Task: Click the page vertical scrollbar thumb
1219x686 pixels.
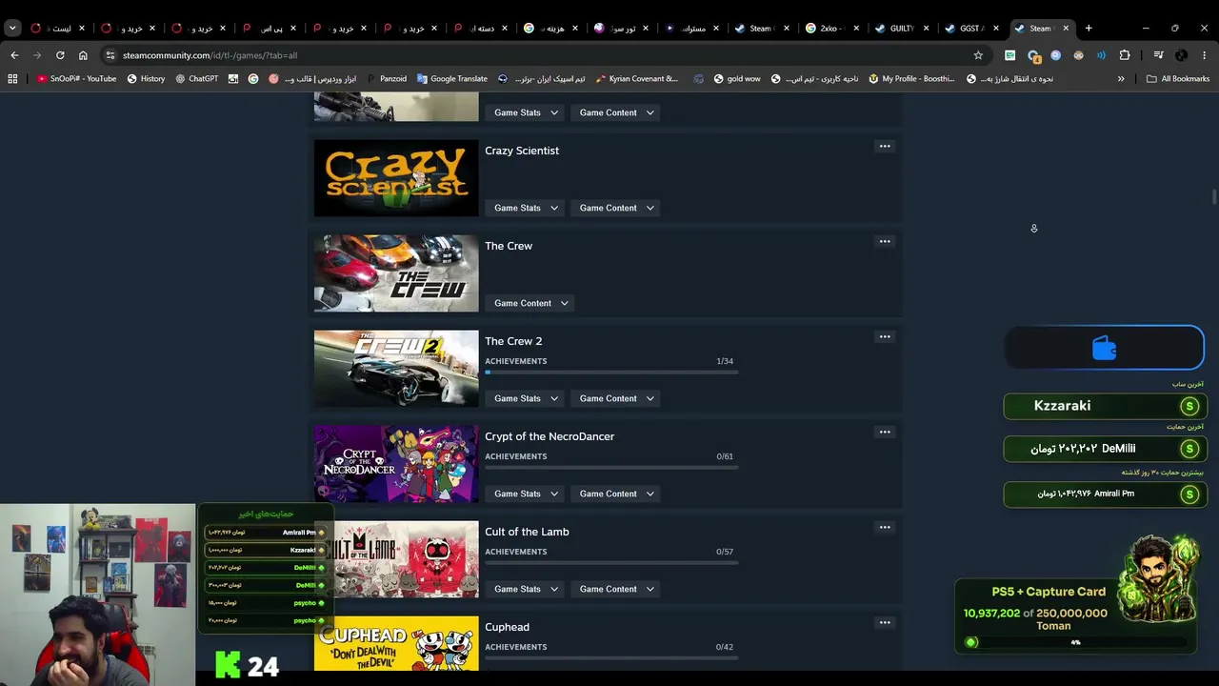Action: point(1214,197)
